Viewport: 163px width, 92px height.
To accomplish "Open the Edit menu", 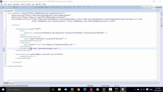I will click(5, 4).
